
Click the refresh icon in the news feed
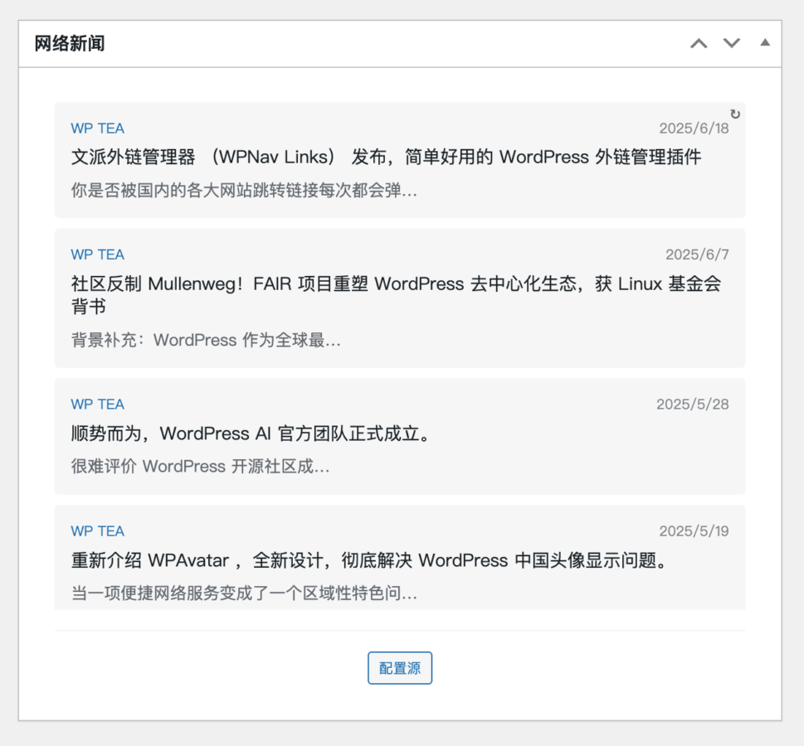tap(734, 114)
